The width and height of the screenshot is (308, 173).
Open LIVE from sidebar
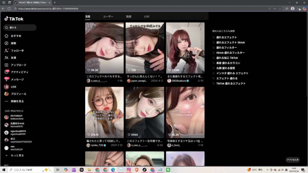tap(11, 87)
